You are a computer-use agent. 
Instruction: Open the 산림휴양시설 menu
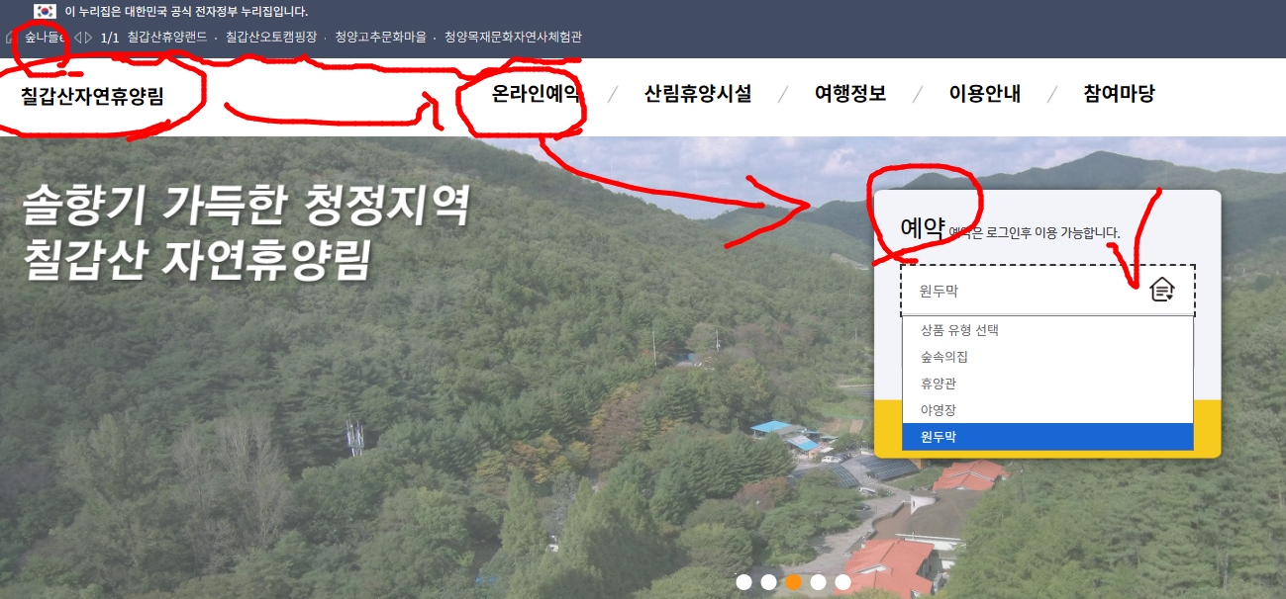click(698, 94)
